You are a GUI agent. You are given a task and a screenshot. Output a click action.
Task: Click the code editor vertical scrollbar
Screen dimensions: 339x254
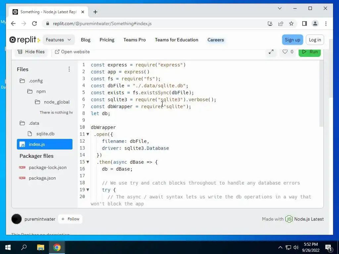click(321, 94)
